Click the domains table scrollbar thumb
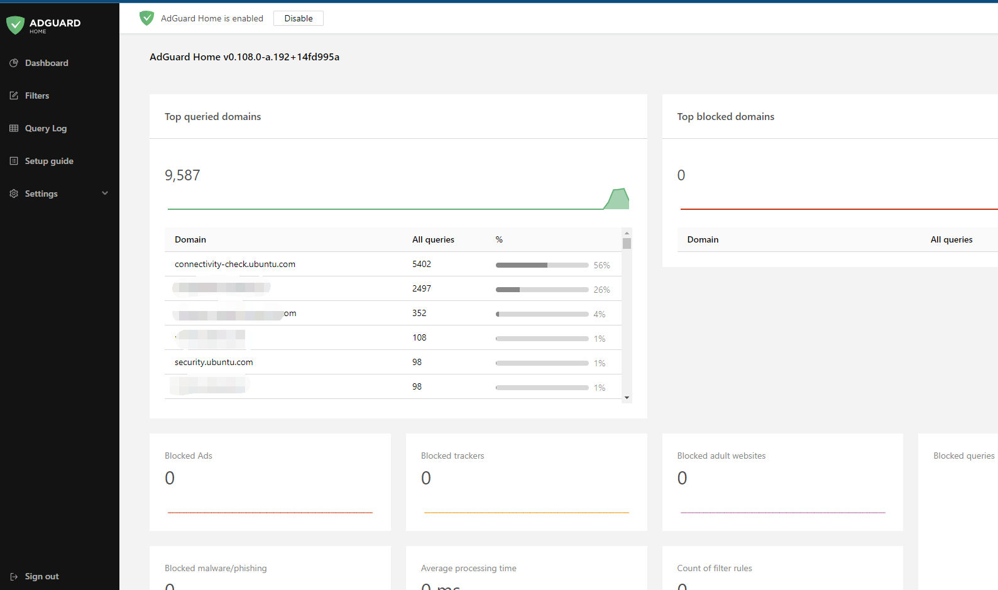Image resolution: width=998 pixels, height=590 pixels. coord(627,243)
